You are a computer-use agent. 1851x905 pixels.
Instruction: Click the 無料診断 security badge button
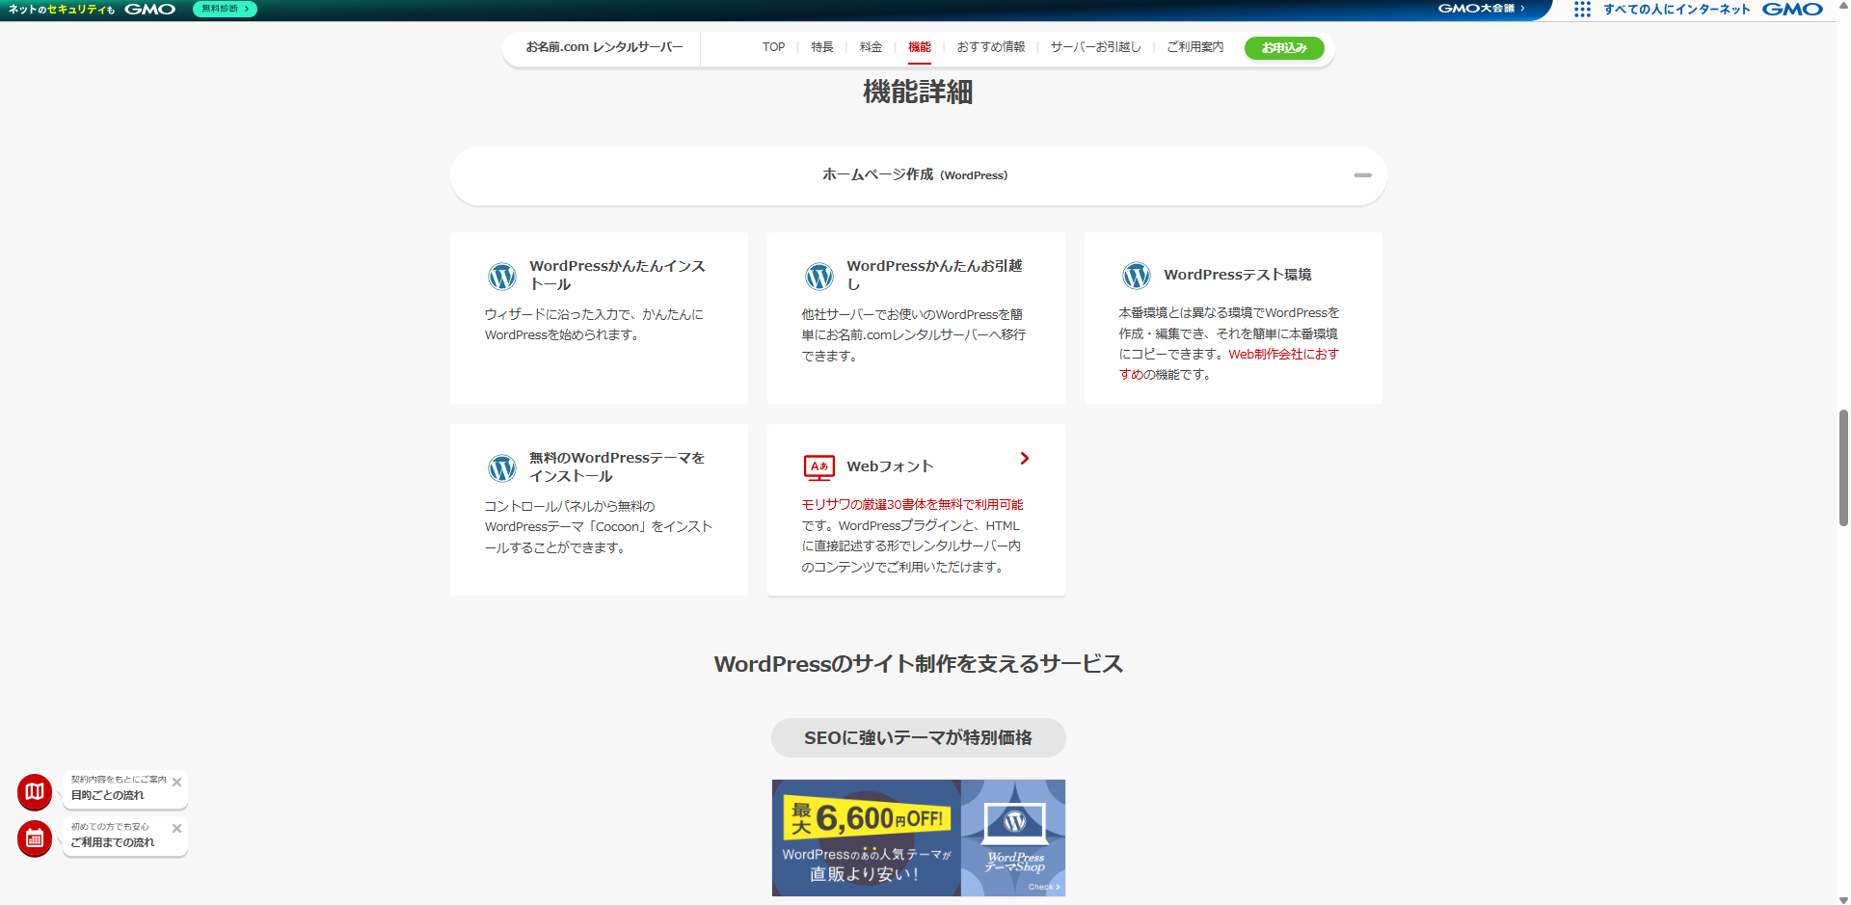point(225,9)
